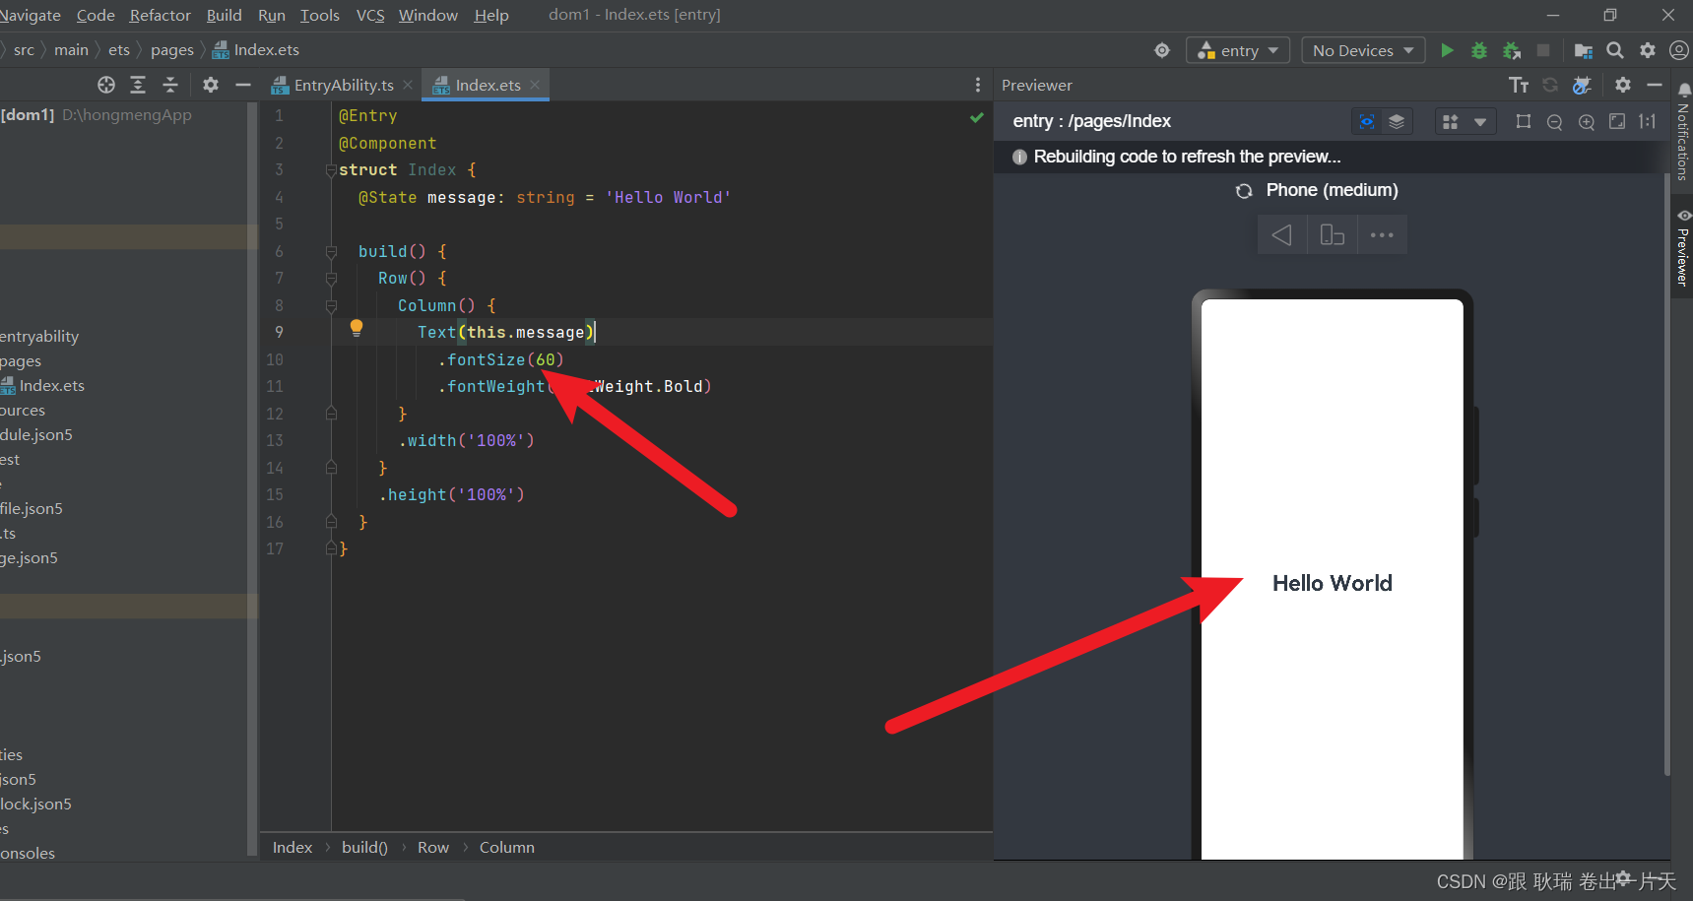Open the user account icon

(x=1679, y=50)
